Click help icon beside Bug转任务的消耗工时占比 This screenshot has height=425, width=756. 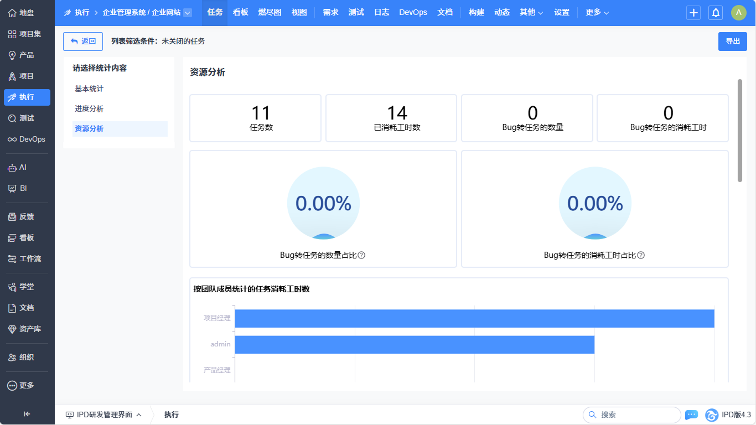point(641,255)
